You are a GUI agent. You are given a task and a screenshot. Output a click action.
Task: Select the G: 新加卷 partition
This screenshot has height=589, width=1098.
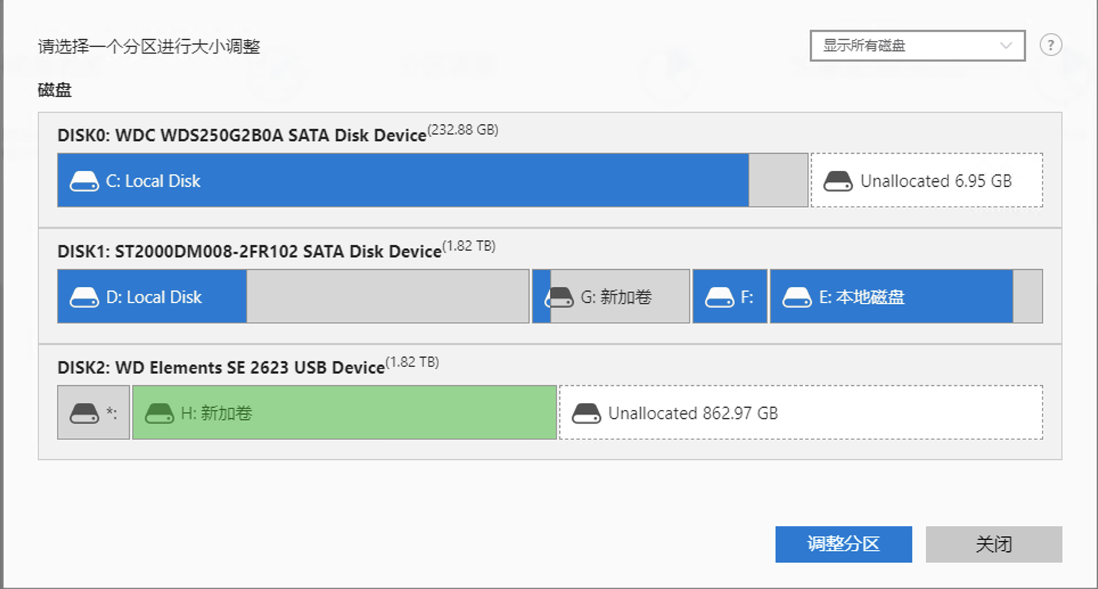pyautogui.click(x=611, y=296)
